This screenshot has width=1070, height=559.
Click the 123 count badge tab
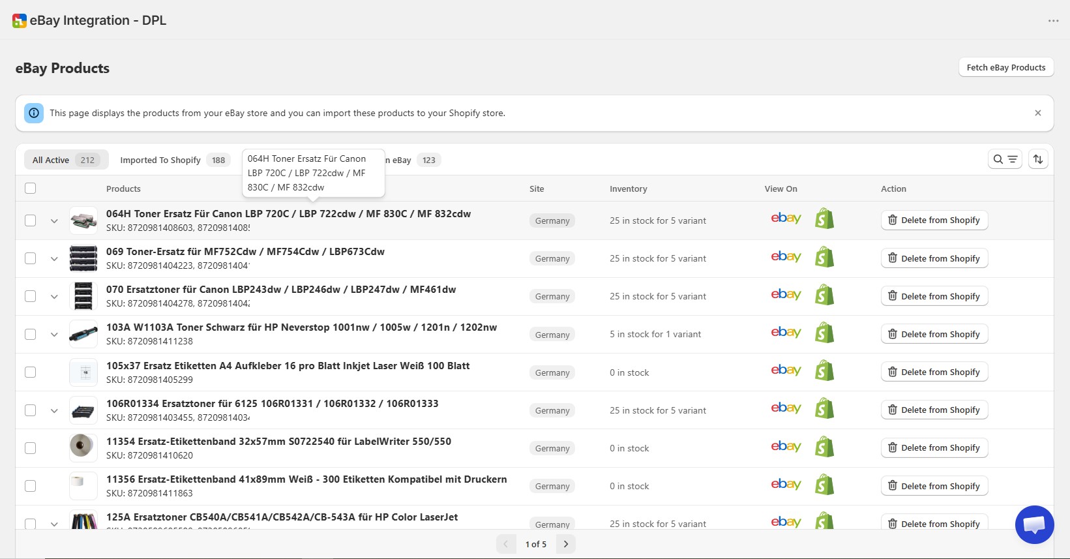[428, 160]
